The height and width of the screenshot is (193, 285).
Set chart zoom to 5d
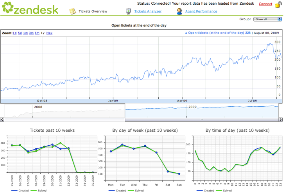point(20,33)
